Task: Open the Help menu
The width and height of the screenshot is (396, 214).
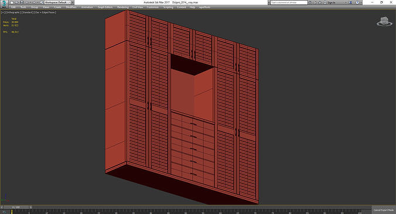Action: pyautogui.click(x=192, y=7)
